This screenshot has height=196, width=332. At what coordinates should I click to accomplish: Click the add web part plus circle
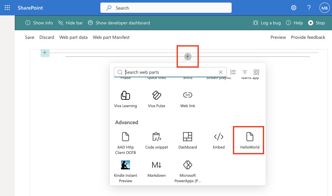[188, 56]
